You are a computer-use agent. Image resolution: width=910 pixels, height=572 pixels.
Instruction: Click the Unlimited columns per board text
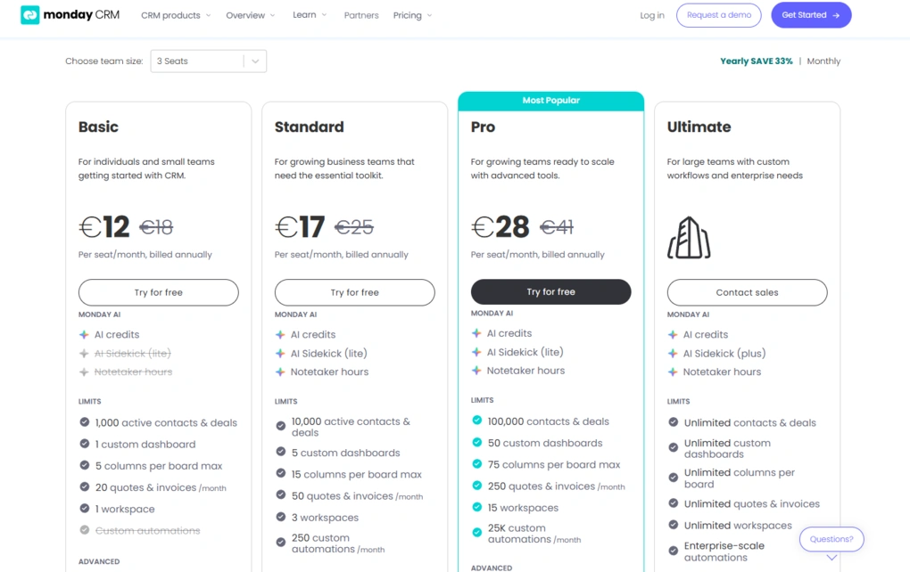(x=740, y=478)
